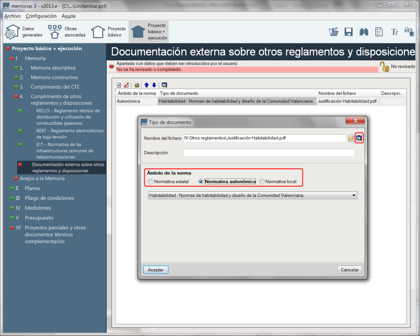Select Proyecto básico + ejecución toolbar button
420x336 pixels.
(148, 32)
